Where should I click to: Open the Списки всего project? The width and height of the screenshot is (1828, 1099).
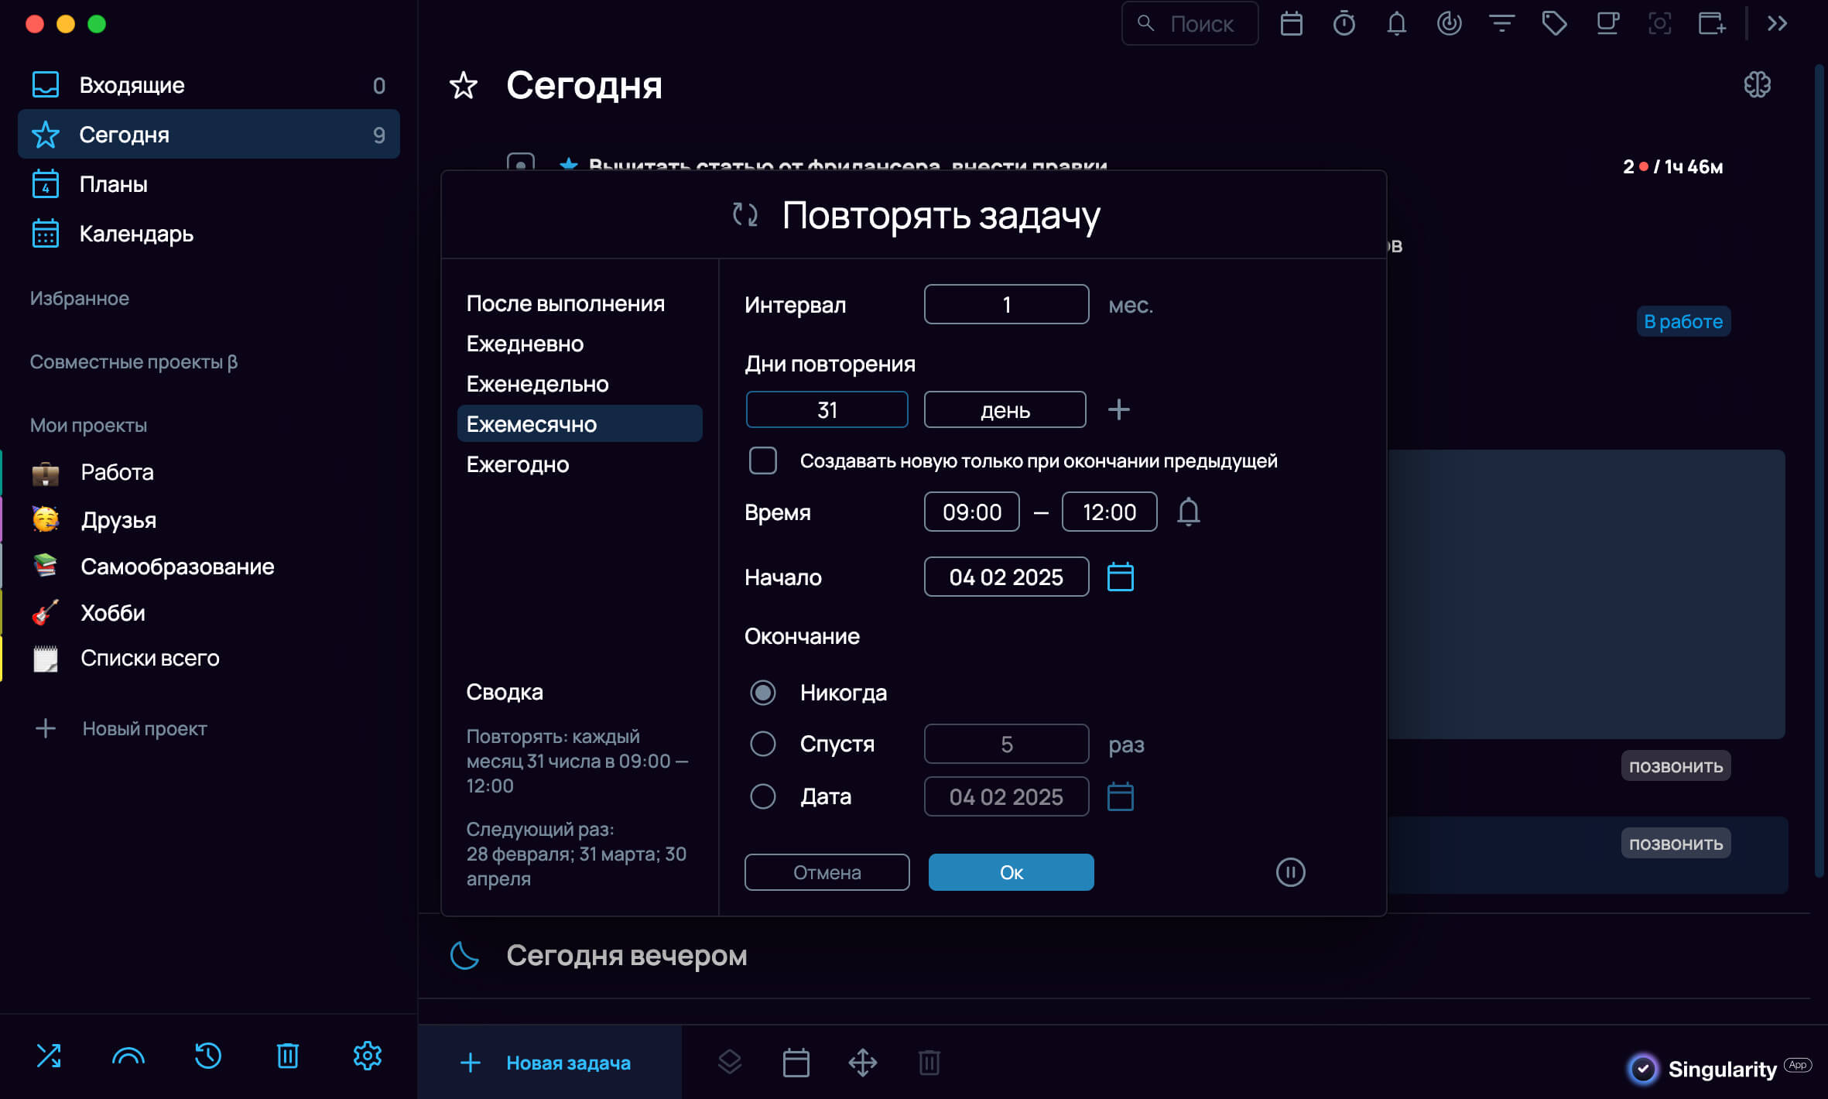(208, 658)
